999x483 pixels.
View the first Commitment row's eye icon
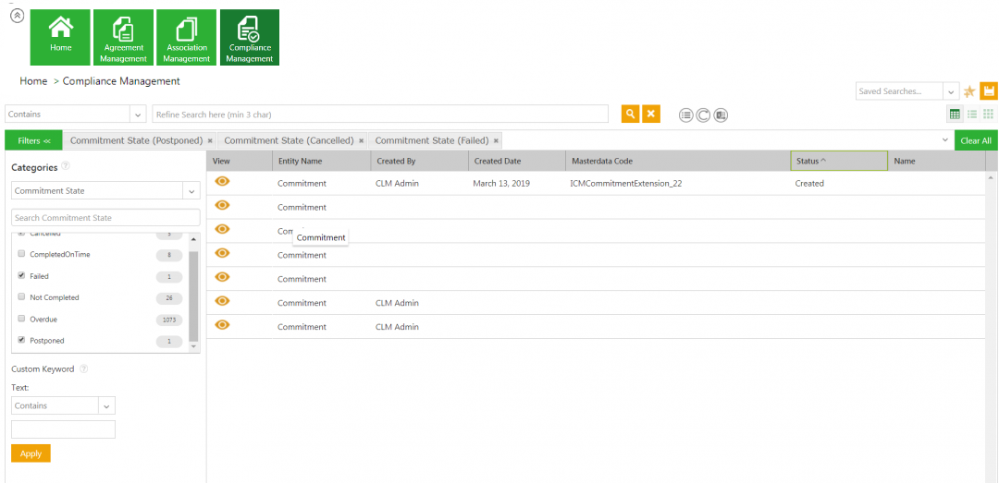[x=222, y=182]
